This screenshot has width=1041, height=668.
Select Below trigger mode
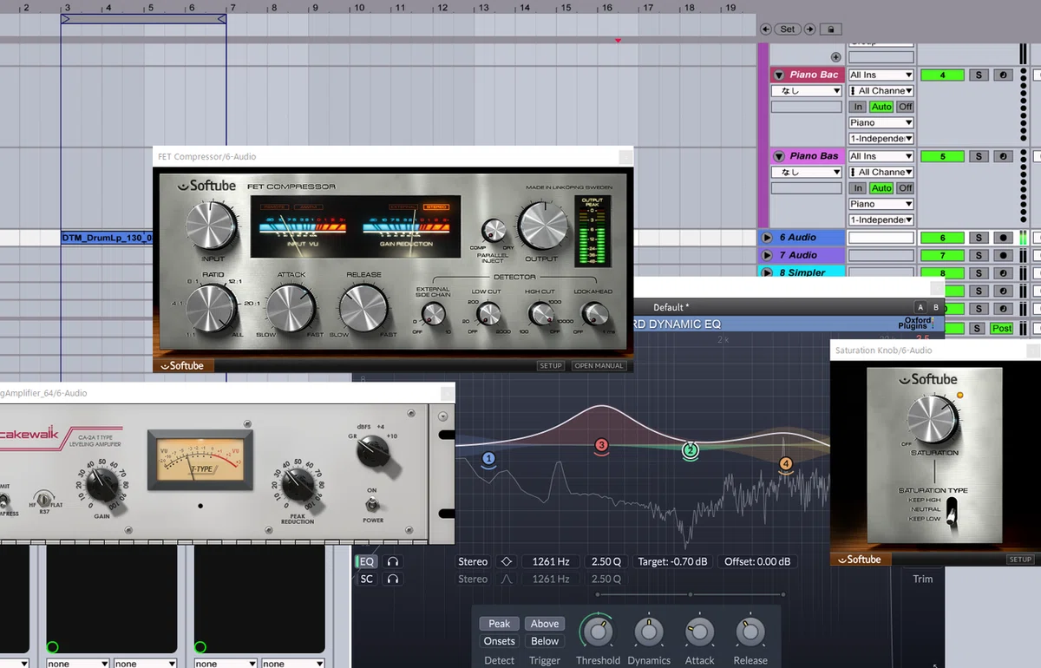pos(545,641)
